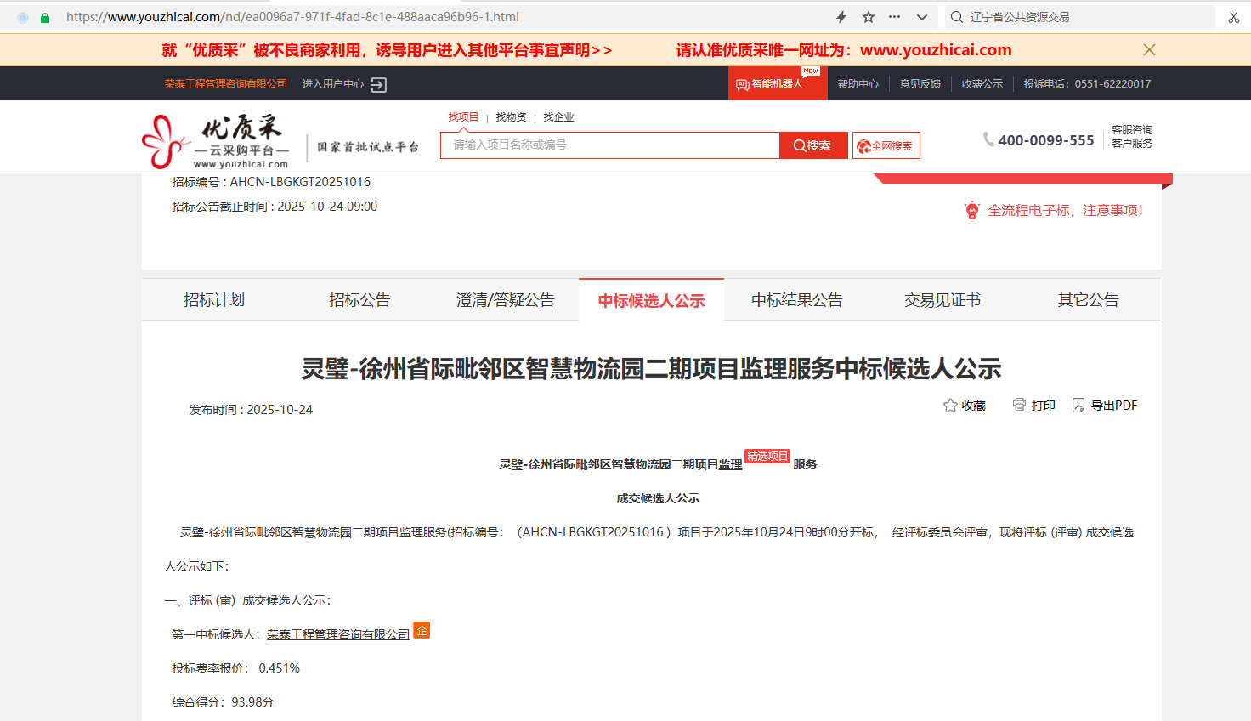Click the project name search input field
The image size is (1251, 721).
point(609,145)
